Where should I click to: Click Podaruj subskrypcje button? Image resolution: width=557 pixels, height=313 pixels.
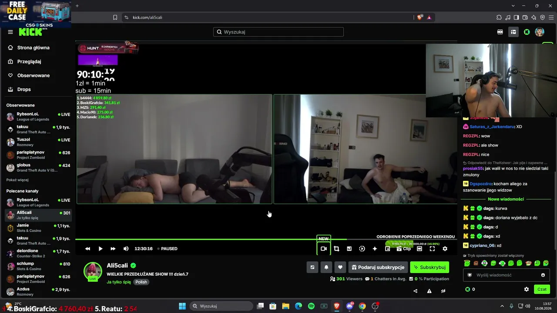click(x=378, y=267)
